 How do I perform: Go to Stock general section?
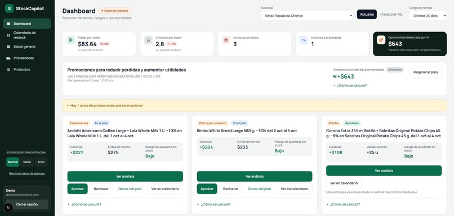(27, 47)
